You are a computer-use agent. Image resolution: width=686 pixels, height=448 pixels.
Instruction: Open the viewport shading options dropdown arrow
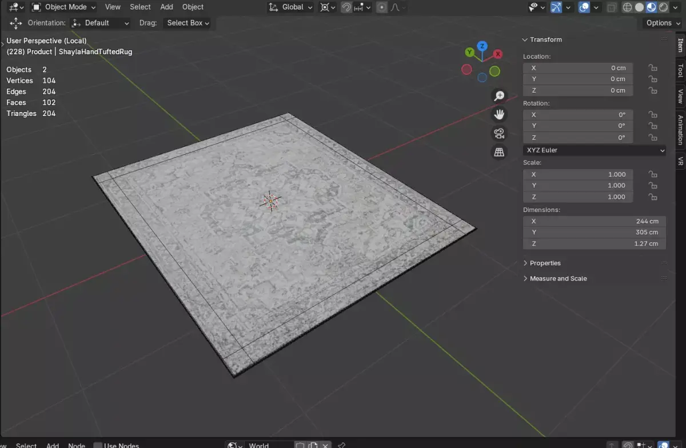[675, 7]
